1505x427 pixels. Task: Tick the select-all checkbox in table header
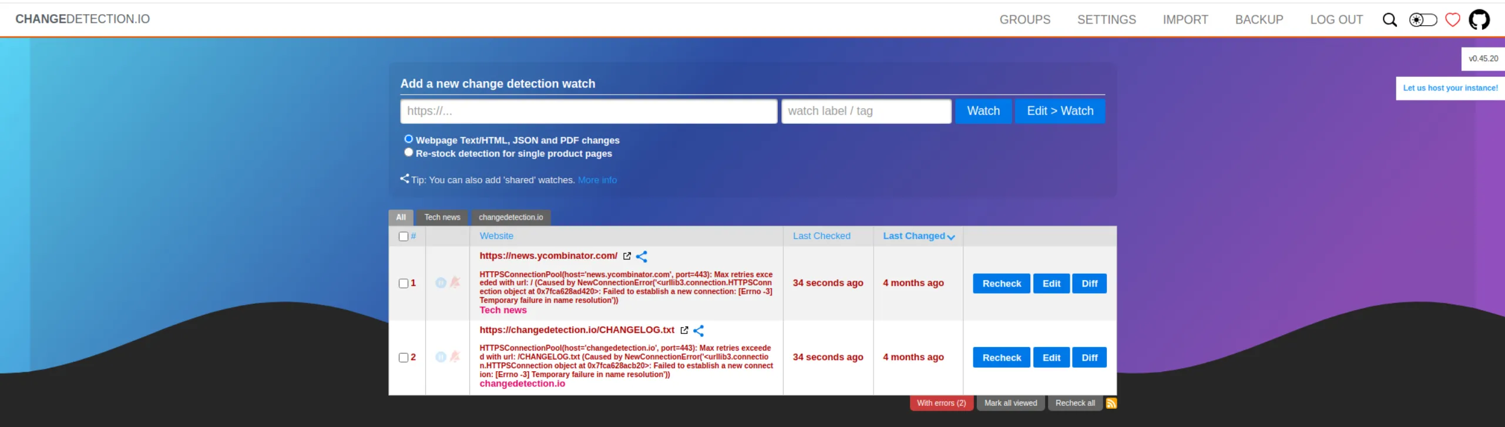[x=404, y=236]
